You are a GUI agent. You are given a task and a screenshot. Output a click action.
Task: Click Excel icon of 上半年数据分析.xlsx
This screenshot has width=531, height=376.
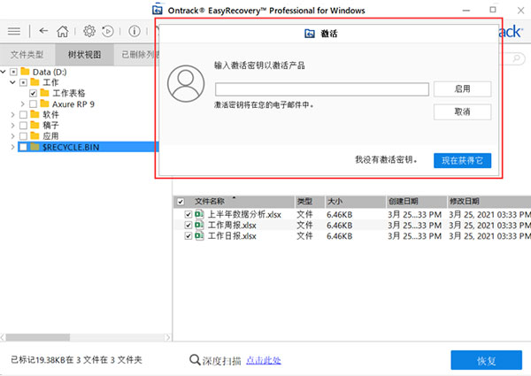pos(199,214)
